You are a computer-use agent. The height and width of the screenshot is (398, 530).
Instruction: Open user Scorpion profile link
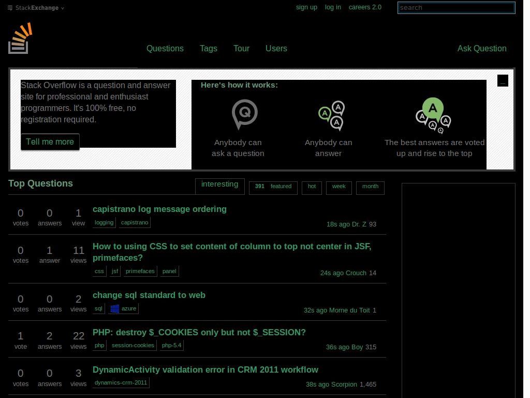click(344, 385)
